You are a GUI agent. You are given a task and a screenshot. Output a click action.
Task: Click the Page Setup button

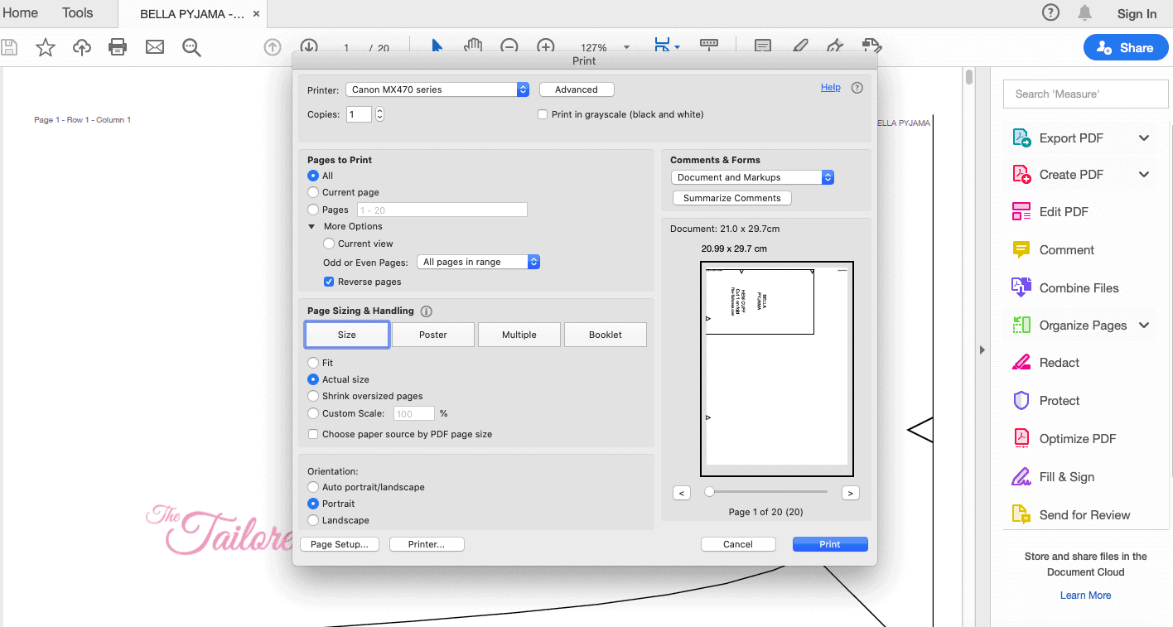pos(339,544)
